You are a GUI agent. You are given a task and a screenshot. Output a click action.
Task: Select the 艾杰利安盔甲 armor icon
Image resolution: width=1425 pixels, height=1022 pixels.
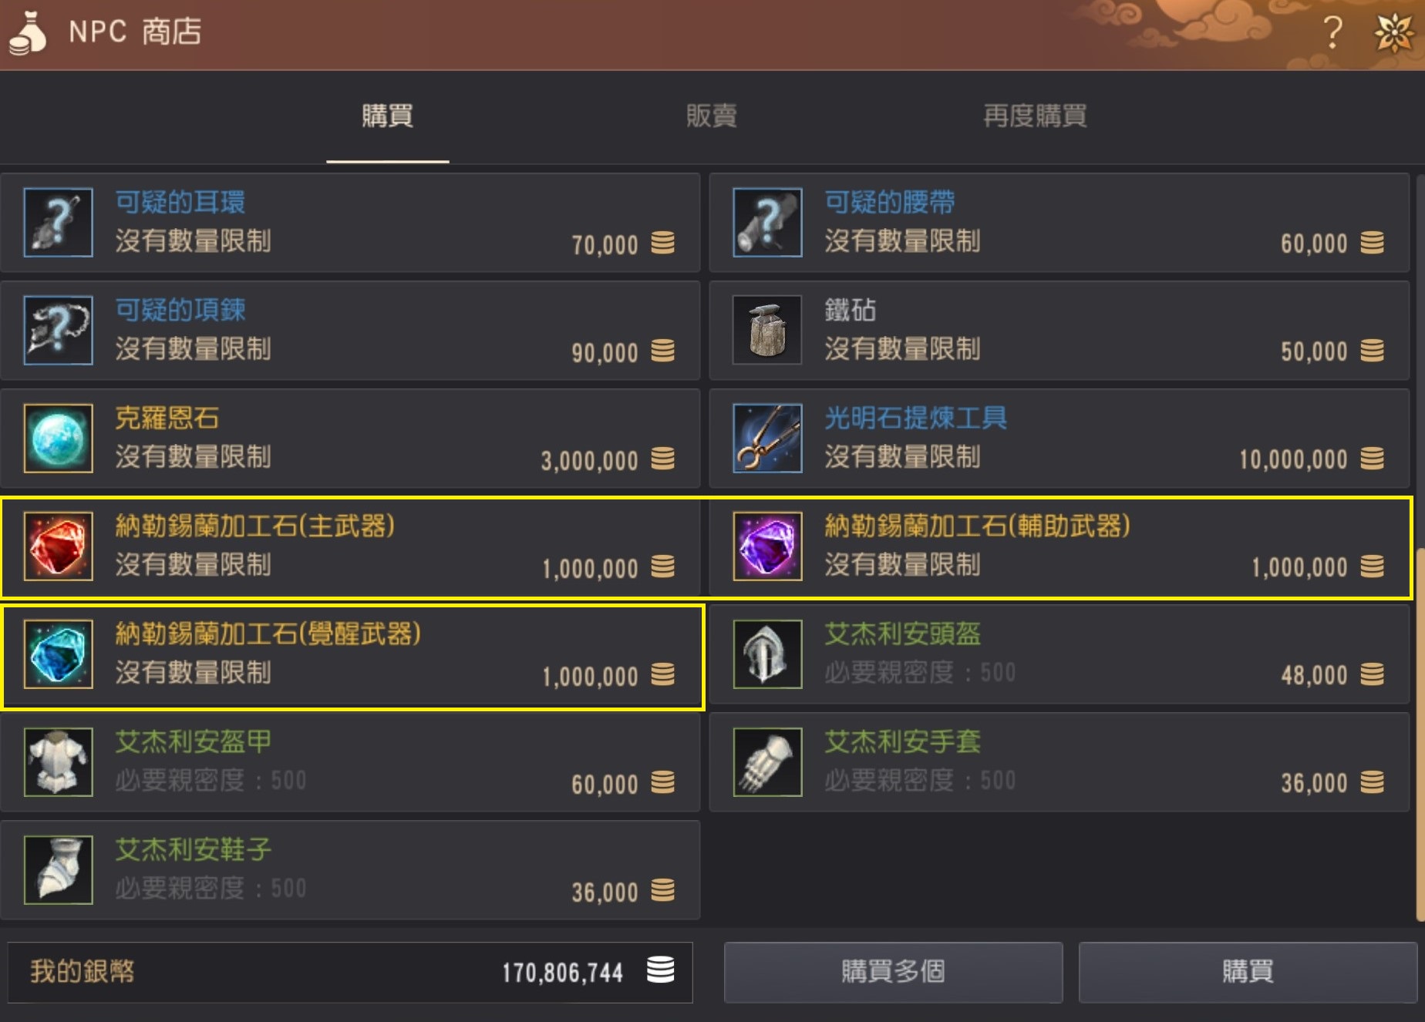[x=59, y=762]
